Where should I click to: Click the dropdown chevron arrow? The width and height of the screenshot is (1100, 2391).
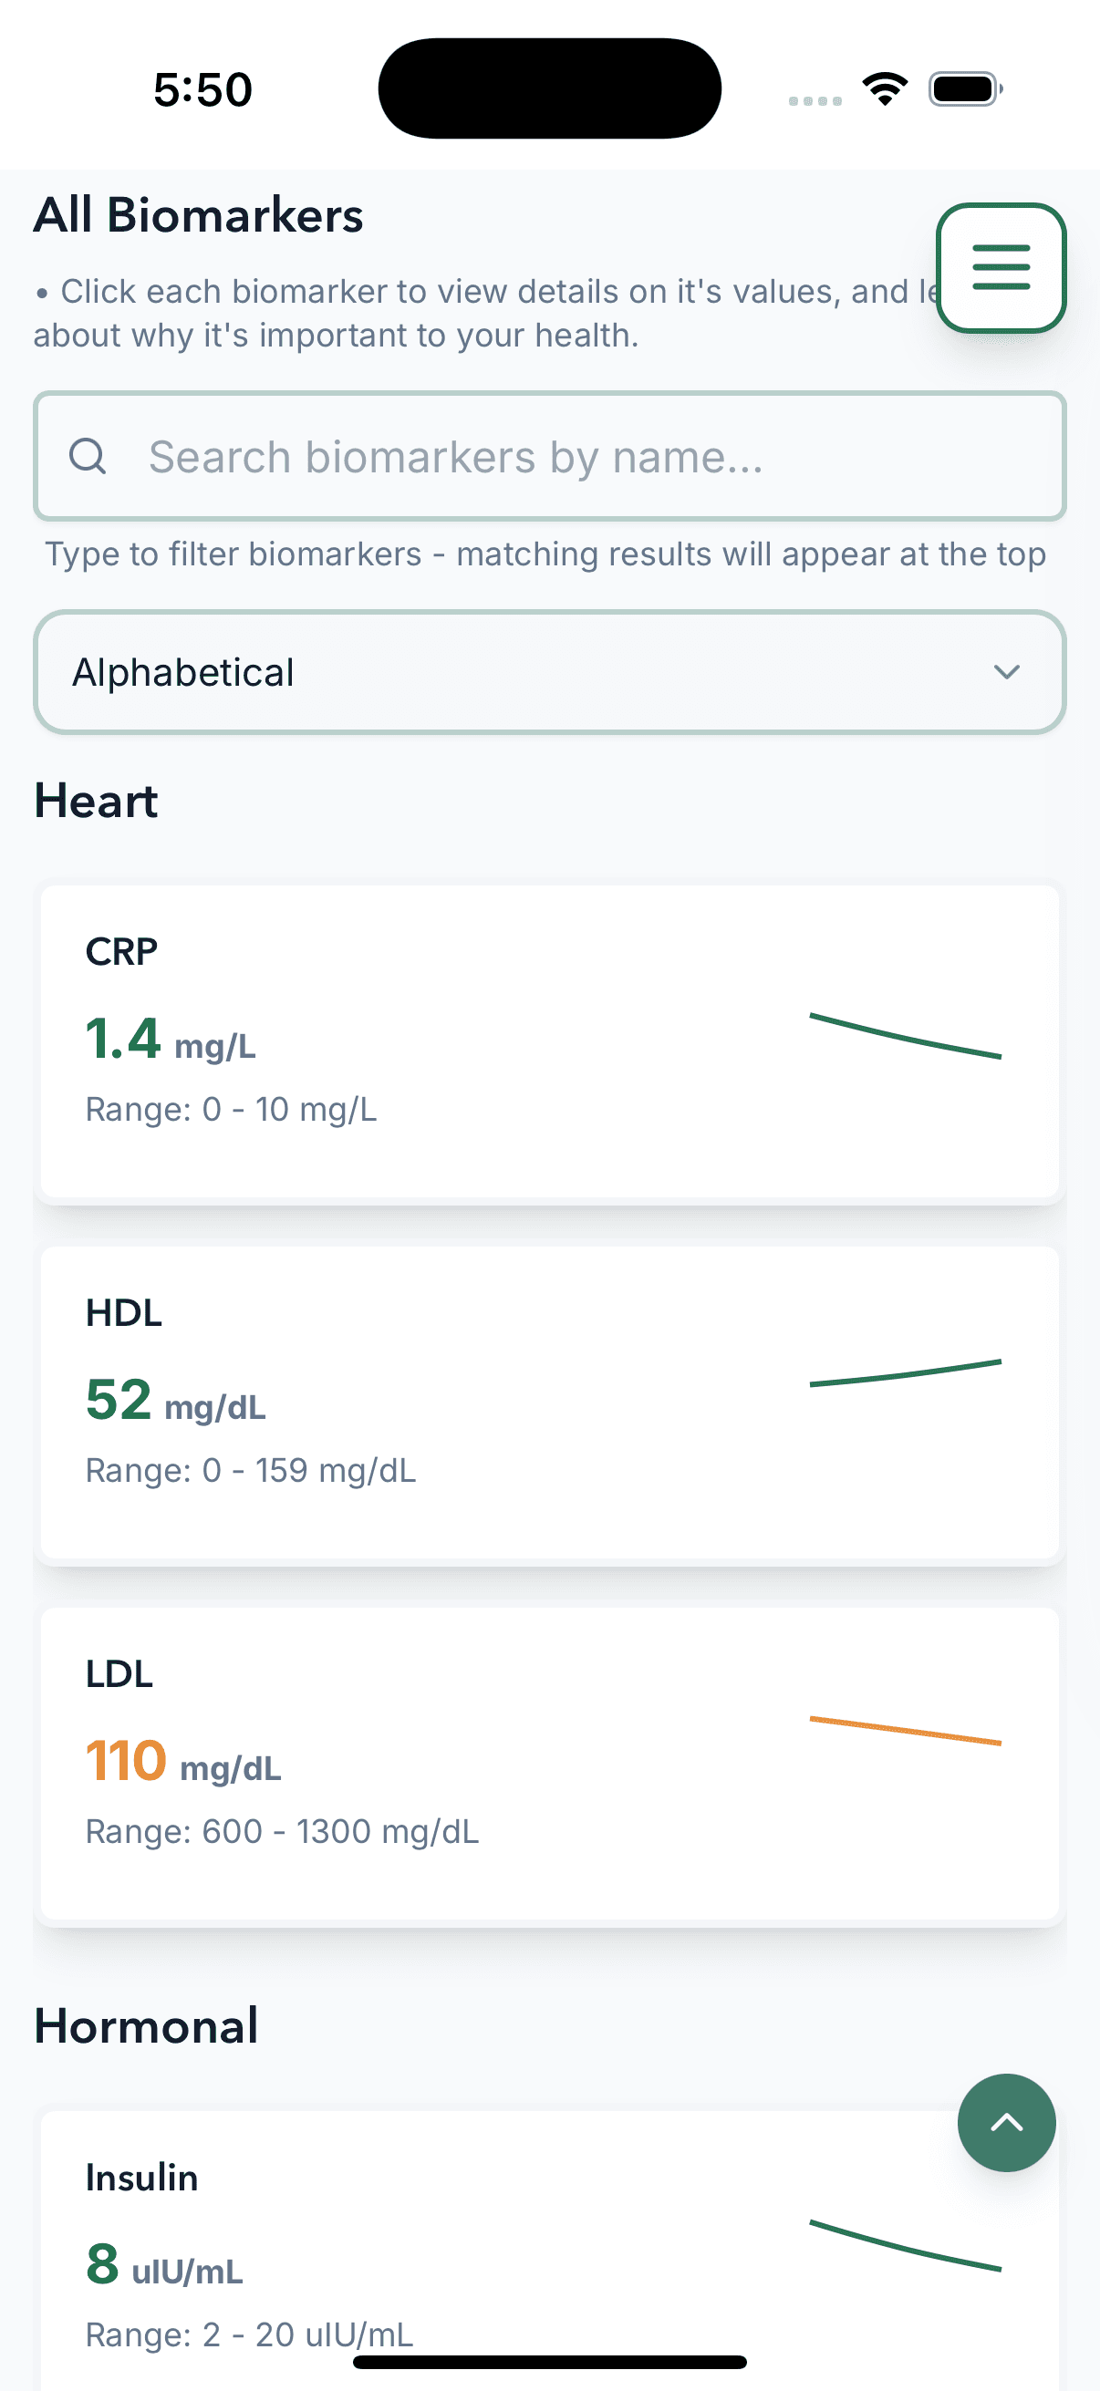coord(1009,673)
